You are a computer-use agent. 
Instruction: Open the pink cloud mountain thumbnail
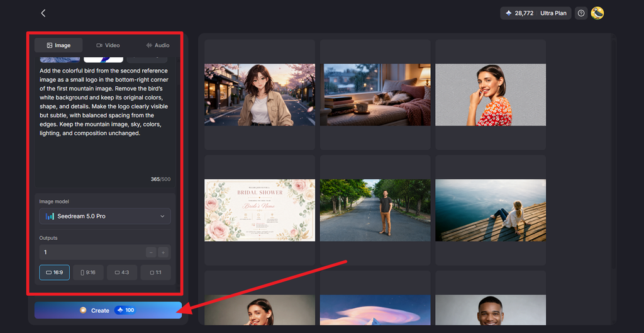[375, 310]
